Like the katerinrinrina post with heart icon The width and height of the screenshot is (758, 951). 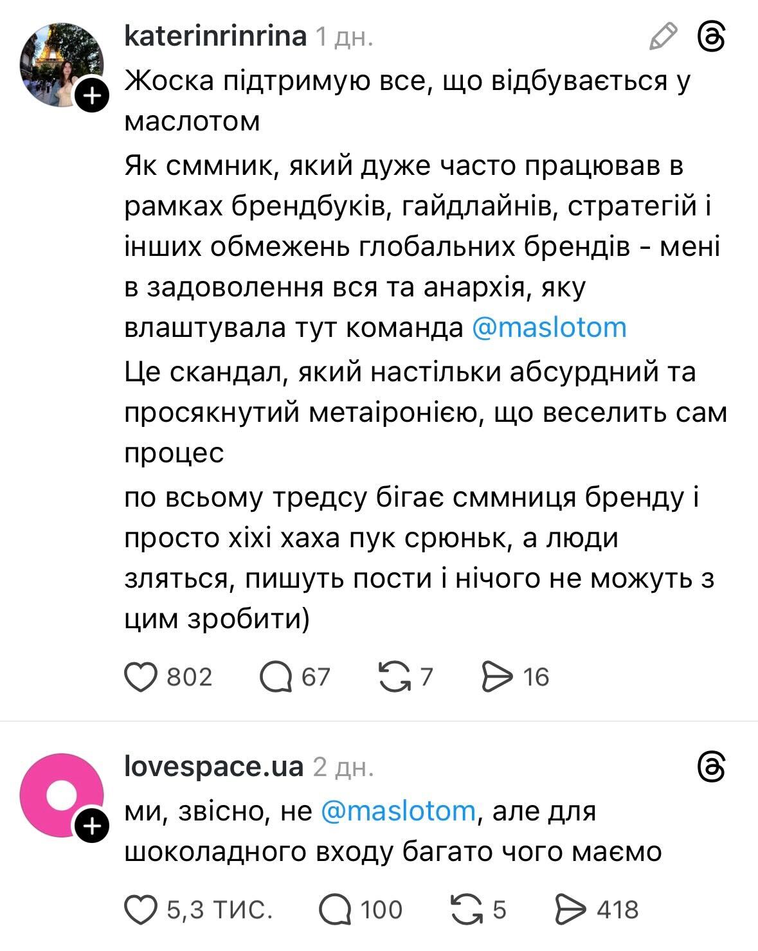point(141,677)
